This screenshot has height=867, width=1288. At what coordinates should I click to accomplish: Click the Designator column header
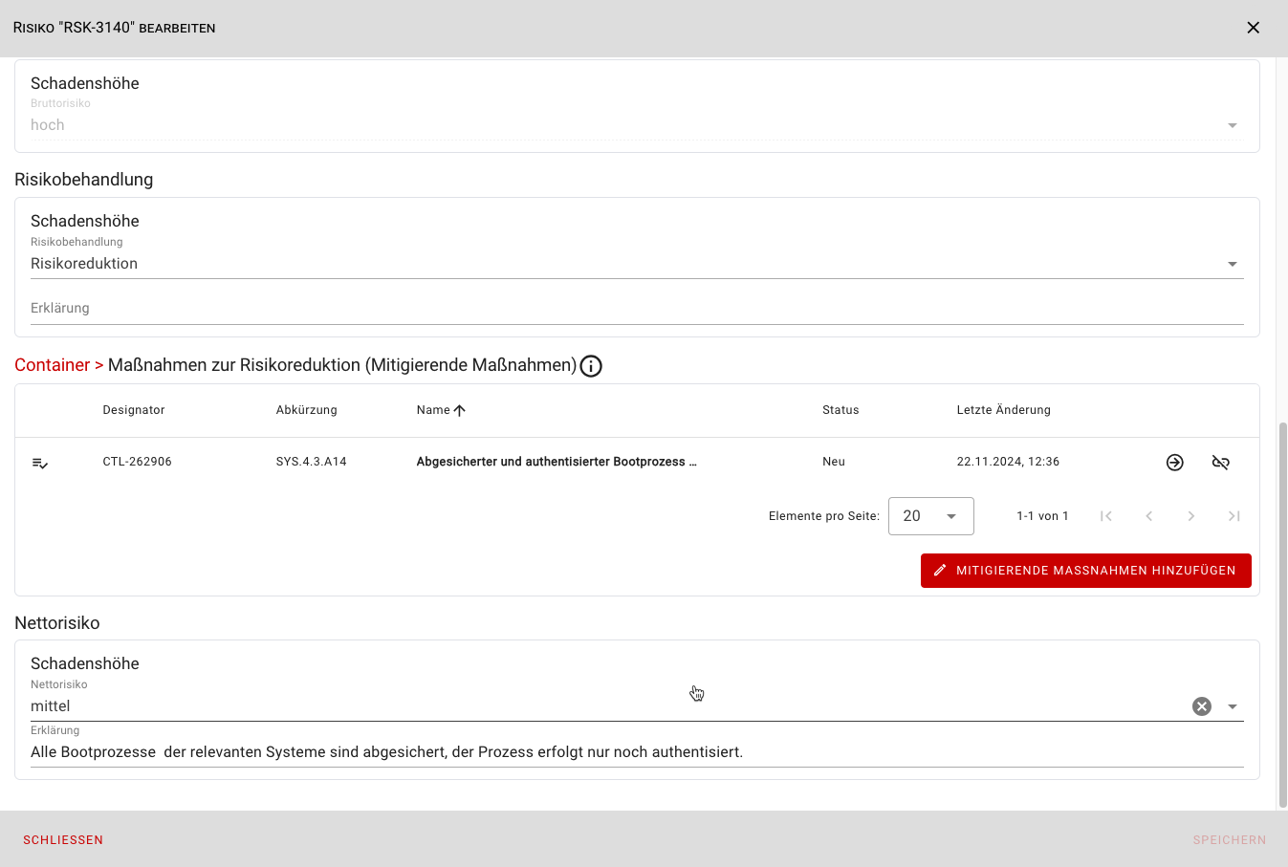coord(134,410)
